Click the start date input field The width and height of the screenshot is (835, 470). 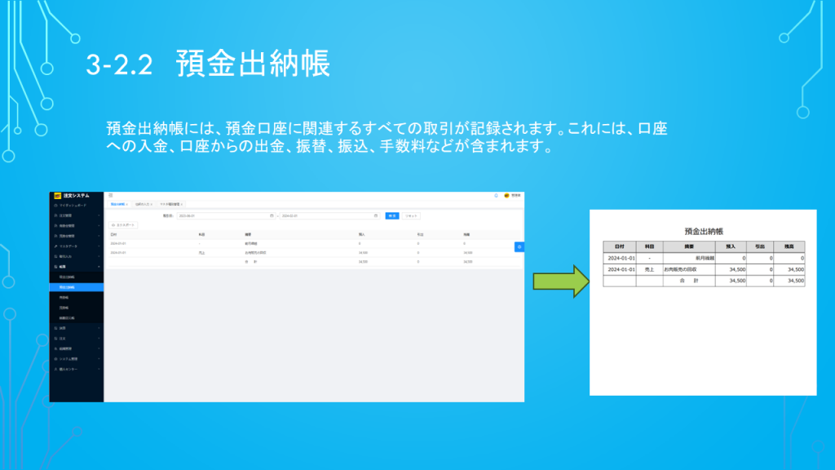226,215
